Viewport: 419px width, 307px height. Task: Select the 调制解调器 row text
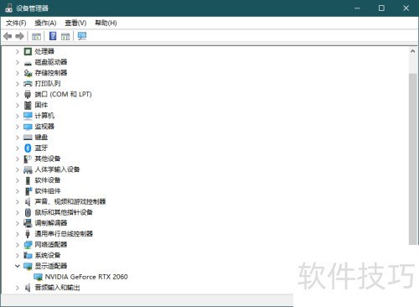(51, 223)
